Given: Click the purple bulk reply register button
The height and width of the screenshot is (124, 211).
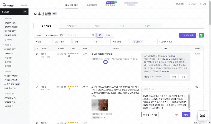Looking at the screenshot, I should click(x=188, y=35).
